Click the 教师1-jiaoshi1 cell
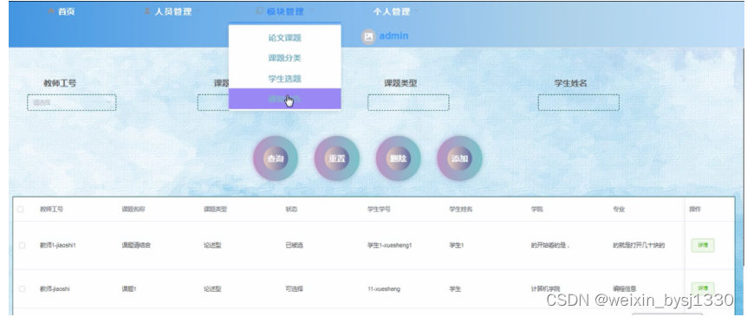Screen dimensions: 747x317 [58, 246]
